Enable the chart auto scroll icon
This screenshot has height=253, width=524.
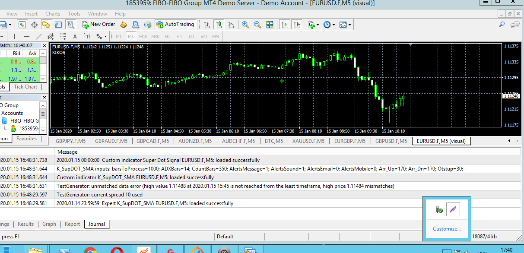pos(285,25)
